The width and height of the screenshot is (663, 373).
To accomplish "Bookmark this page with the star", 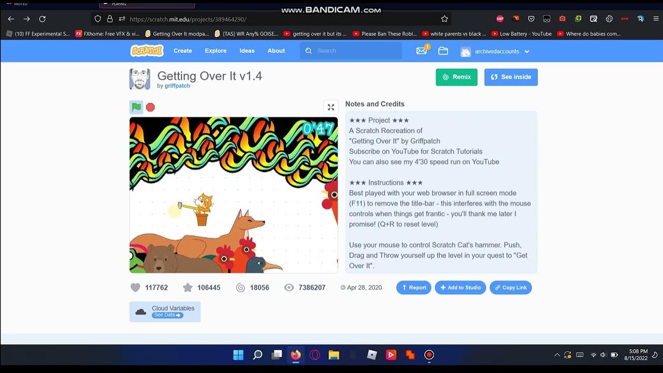I will 444,19.
